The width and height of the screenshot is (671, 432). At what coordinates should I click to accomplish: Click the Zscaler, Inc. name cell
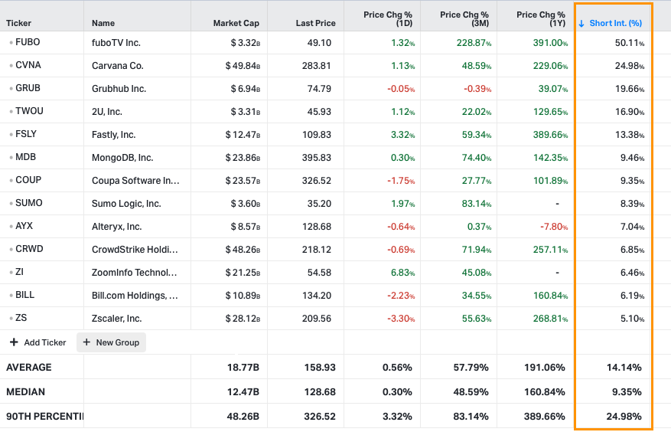click(116, 319)
